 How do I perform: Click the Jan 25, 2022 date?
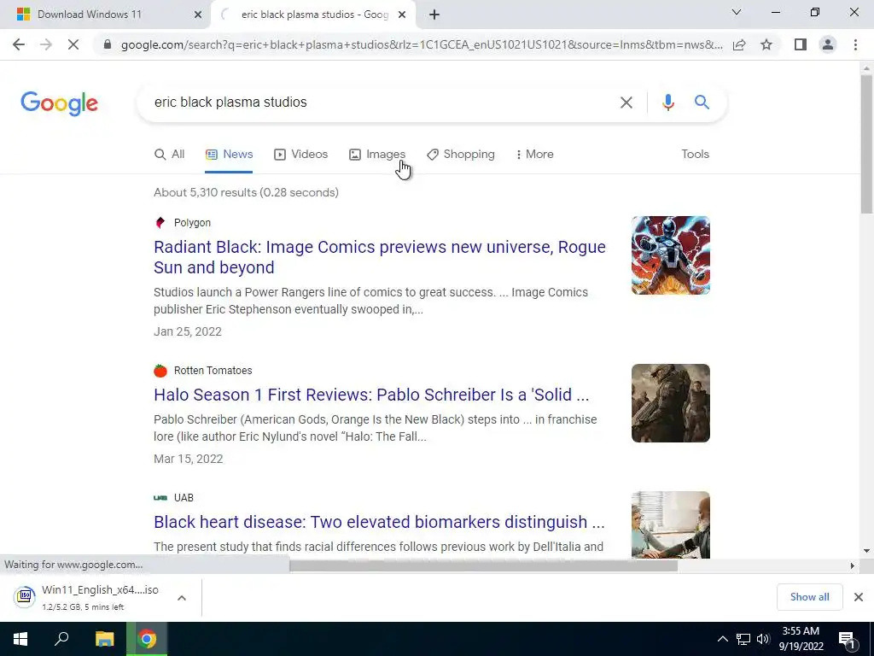[x=187, y=331]
